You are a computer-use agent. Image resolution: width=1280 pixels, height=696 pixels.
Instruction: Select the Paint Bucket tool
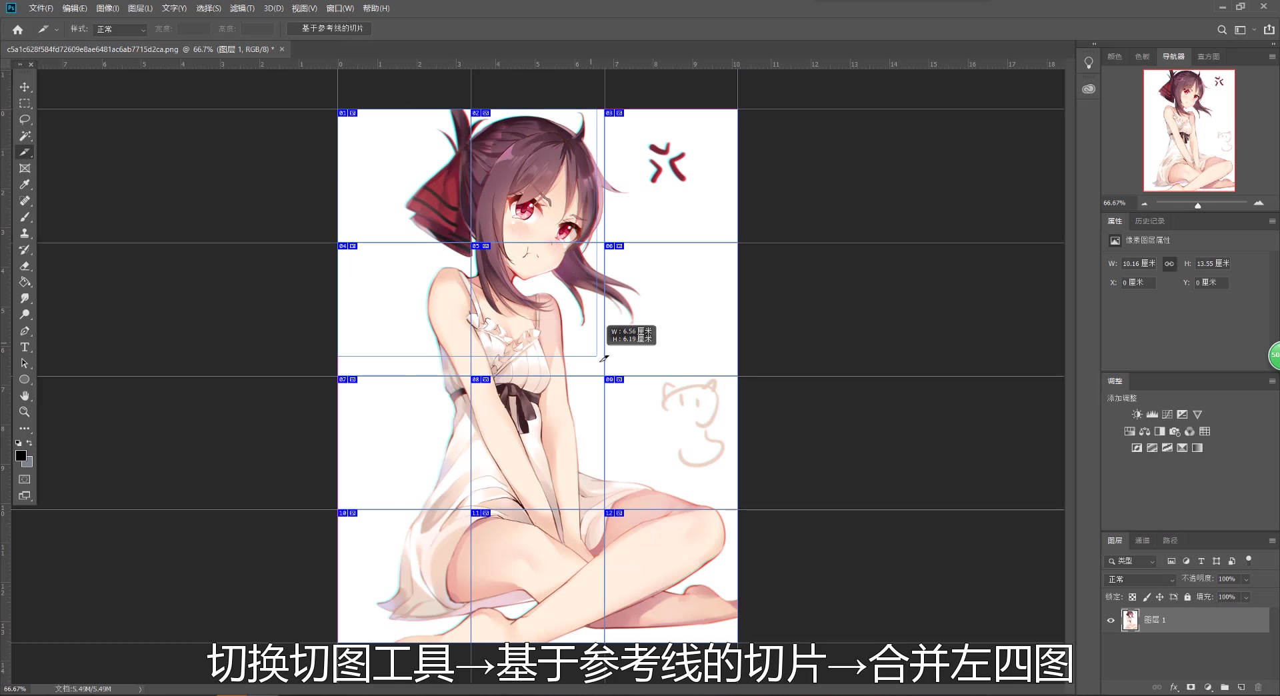[x=25, y=282]
